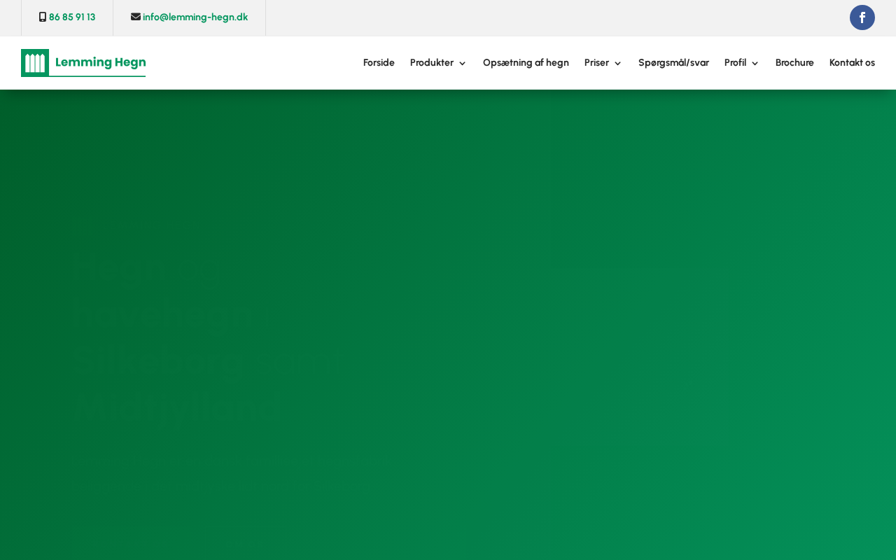896x560 pixels.
Task: Go to Kontakt os page
Action: [x=852, y=63]
